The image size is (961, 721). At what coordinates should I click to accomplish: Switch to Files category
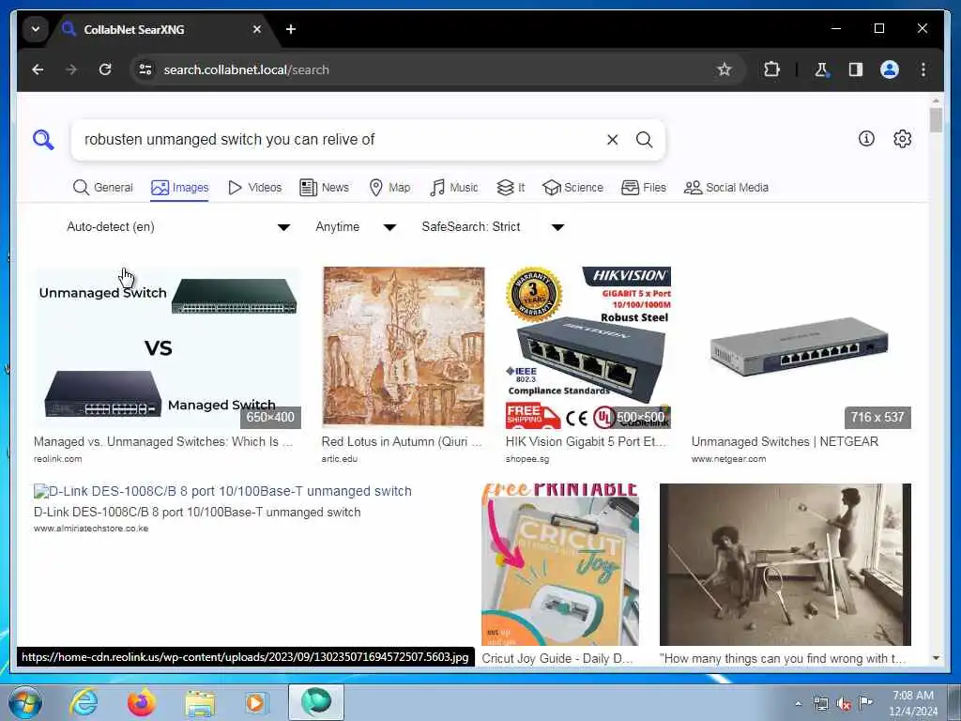644,188
